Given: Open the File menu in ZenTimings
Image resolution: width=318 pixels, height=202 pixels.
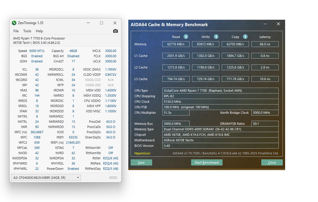Looking at the screenshot, I should coord(16,31).
